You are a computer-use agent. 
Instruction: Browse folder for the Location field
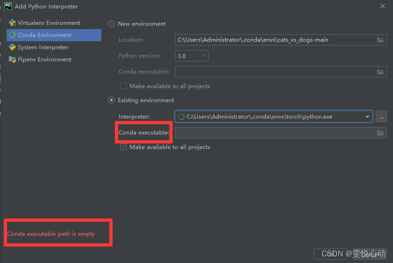click(380, 40)
